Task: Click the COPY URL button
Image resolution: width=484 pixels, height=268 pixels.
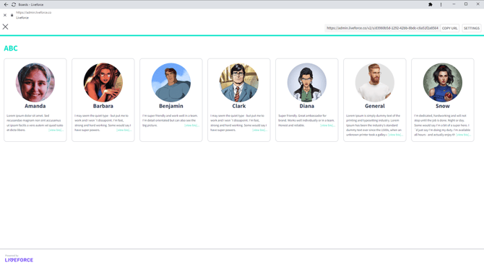Action: pos(449,28)
